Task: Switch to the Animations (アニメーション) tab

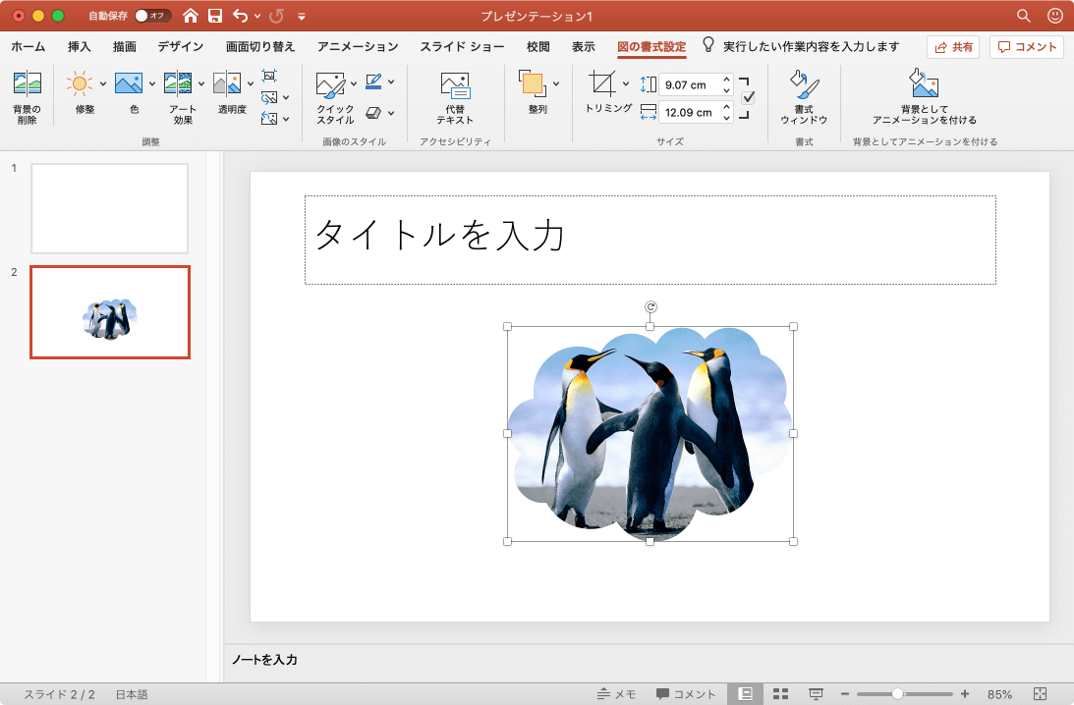Action: pyautogui.click(x=358, y=46)
